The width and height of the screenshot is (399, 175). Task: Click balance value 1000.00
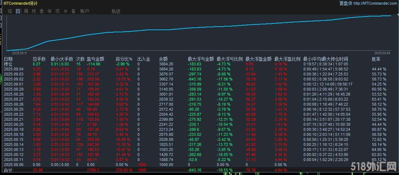[166, 165]
